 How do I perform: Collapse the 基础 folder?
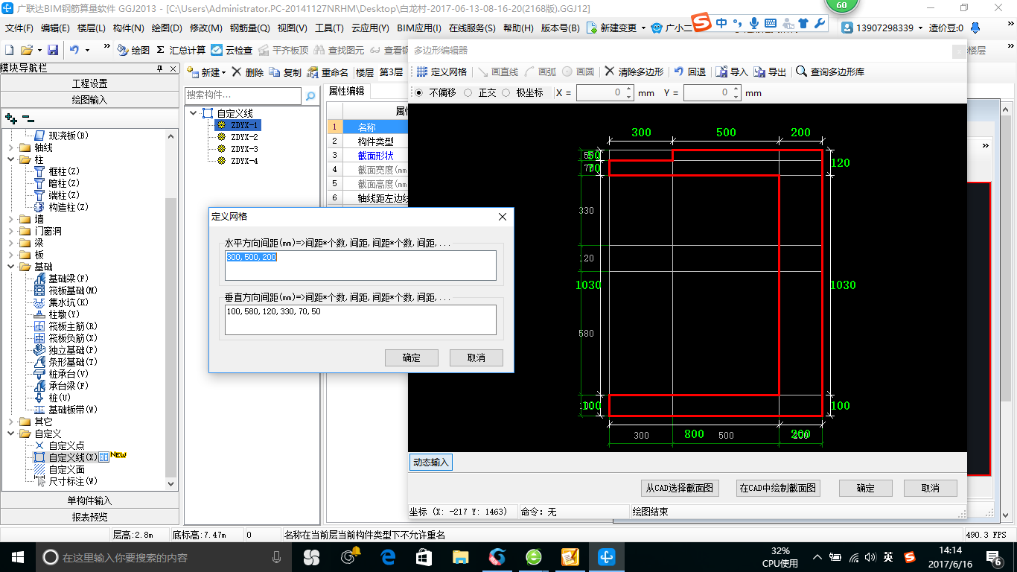[10, 267]
